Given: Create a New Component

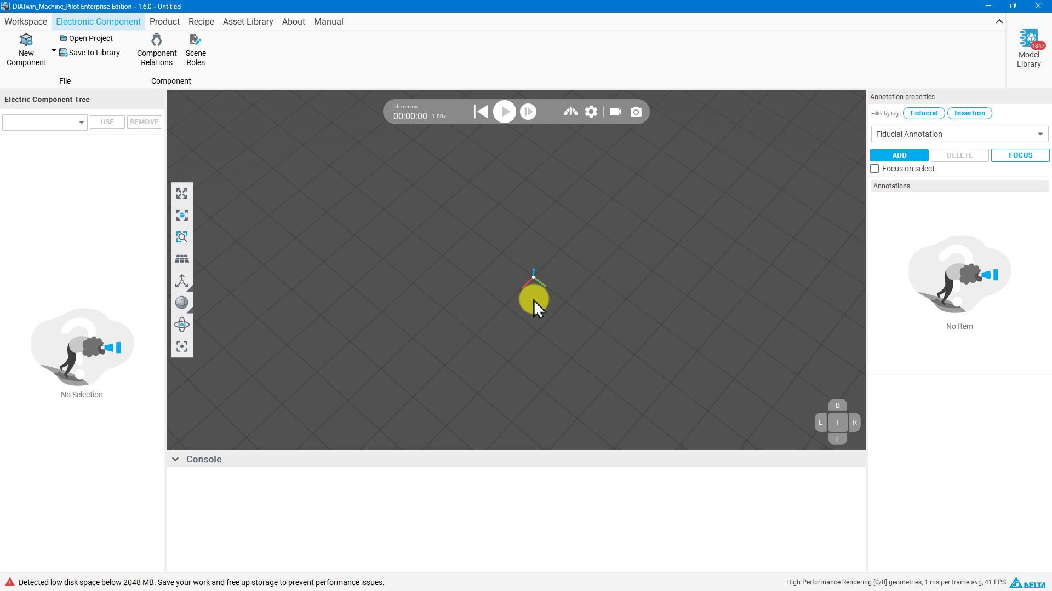Looking at the screenshot, I should click(x=26, y=49).
